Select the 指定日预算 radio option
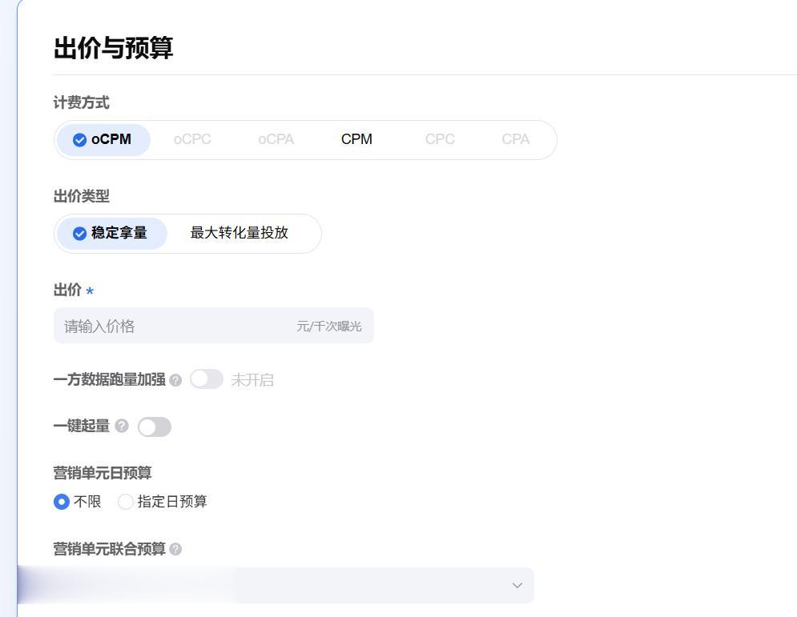 tap(125, 502)
